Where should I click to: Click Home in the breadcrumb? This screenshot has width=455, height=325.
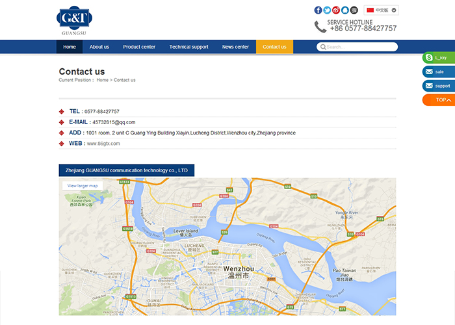[102, 80]
